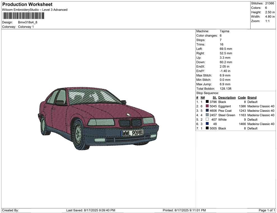The image size is (277, 213).
Task: Click the Production Worksheet title
Action: pyautogui.click(x=27, y=4)
